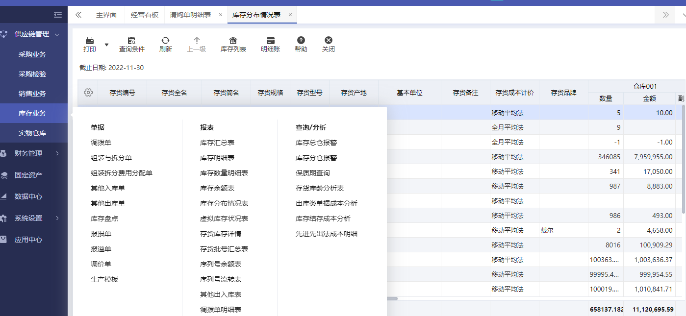Open 库存余额表 report

pos(217,188)
